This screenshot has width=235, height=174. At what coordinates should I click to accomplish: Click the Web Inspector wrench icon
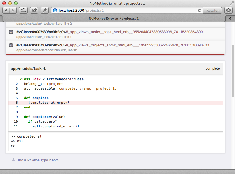(x=44, y=10)
